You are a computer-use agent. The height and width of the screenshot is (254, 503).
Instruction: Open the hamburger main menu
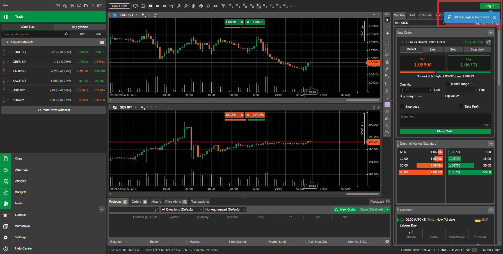[6, 6]
